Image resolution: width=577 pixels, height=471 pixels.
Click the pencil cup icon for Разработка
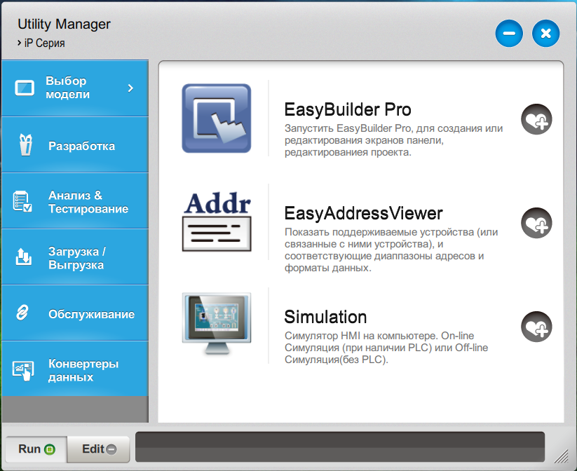[x=25, y=145]
